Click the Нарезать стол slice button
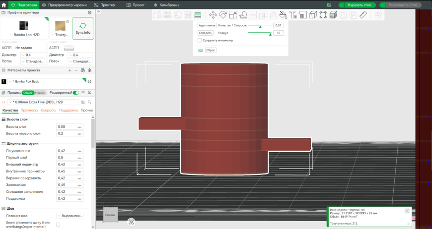This screenshot has width=432, height=229. pos(360,5)
